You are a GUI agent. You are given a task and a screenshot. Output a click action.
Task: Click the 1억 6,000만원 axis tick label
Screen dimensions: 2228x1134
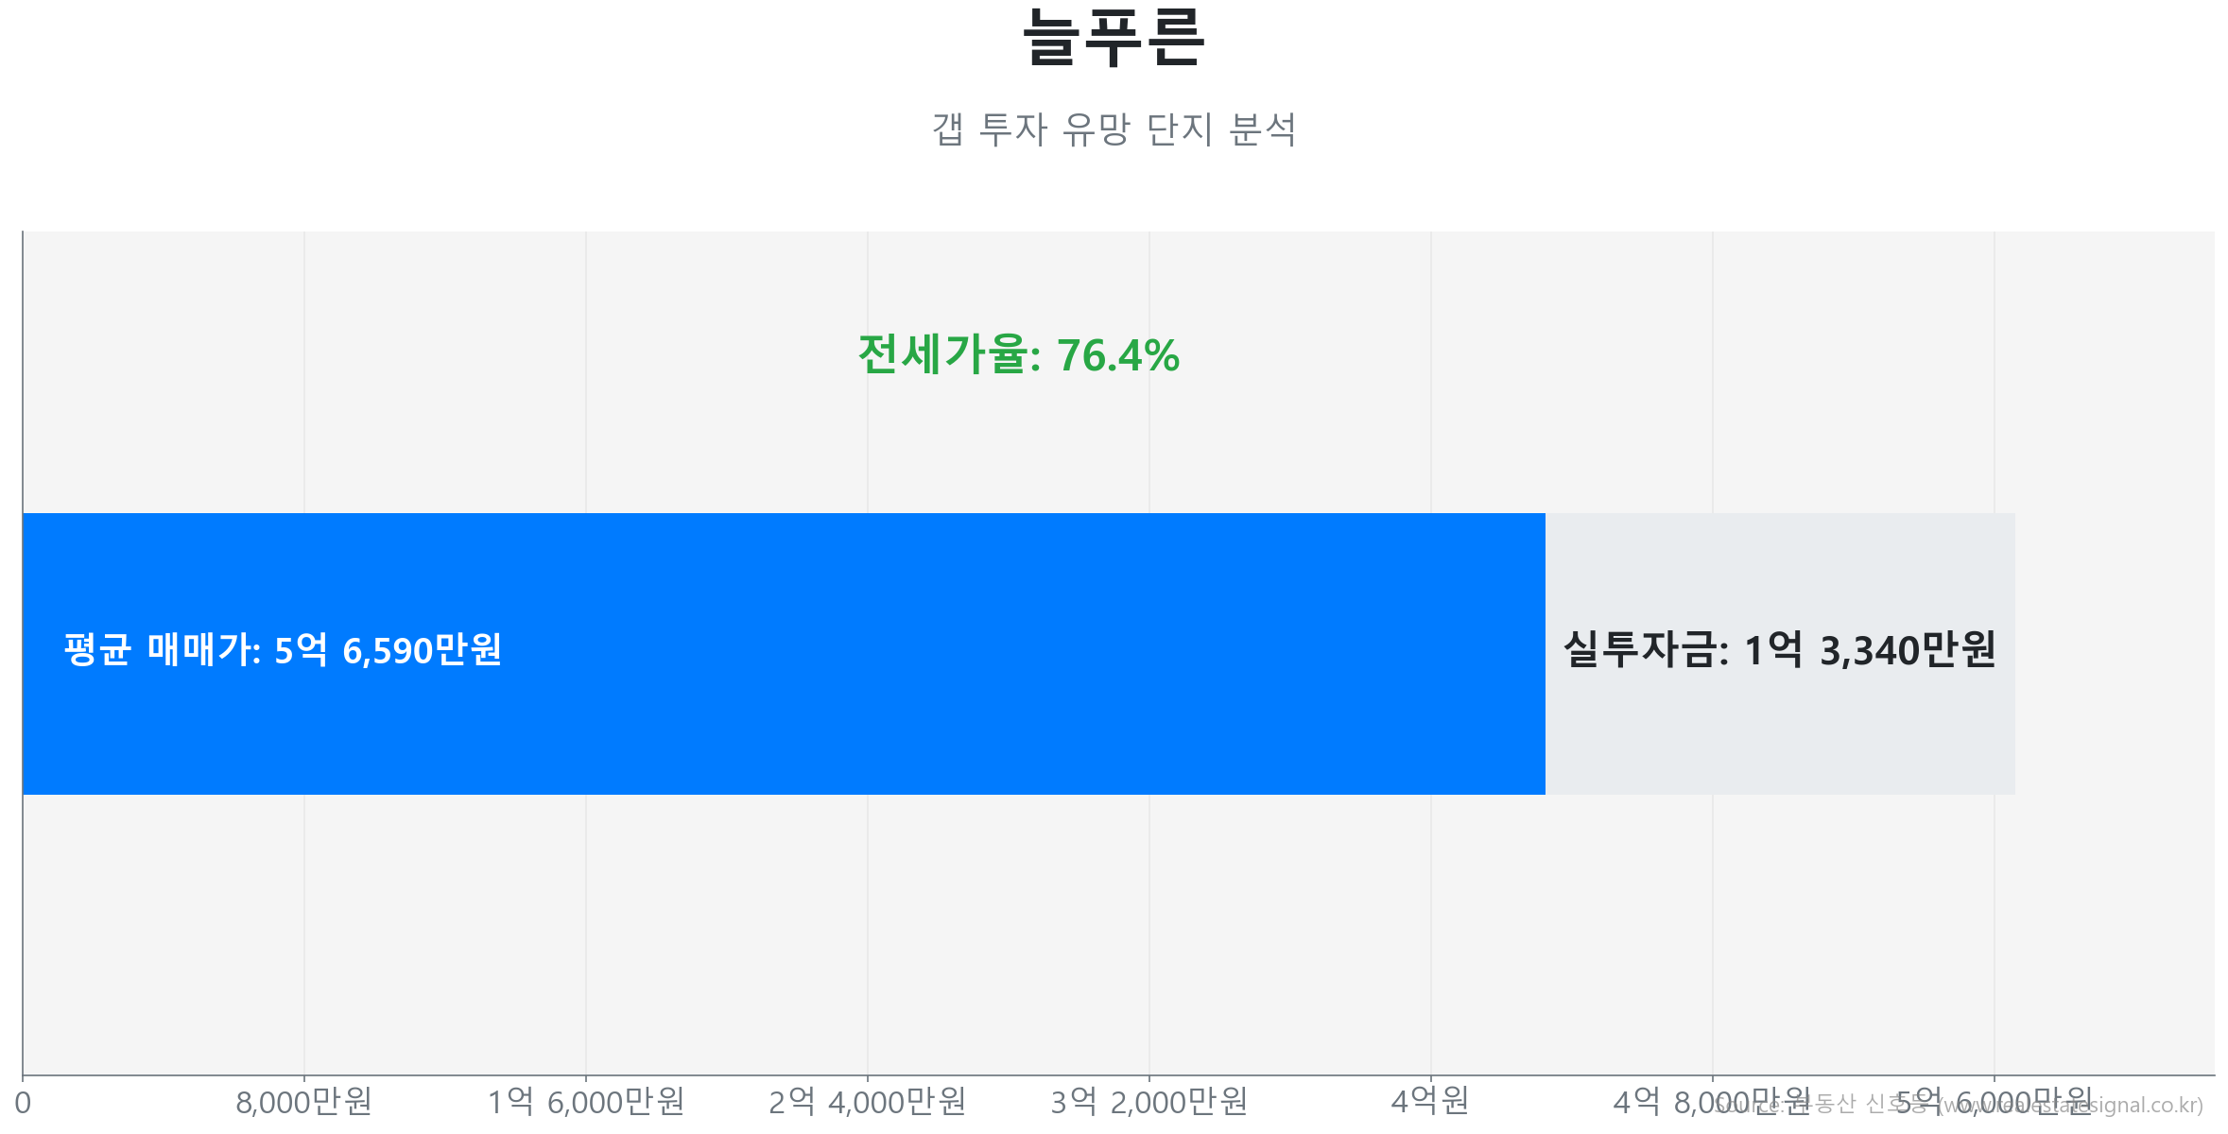585,1102
